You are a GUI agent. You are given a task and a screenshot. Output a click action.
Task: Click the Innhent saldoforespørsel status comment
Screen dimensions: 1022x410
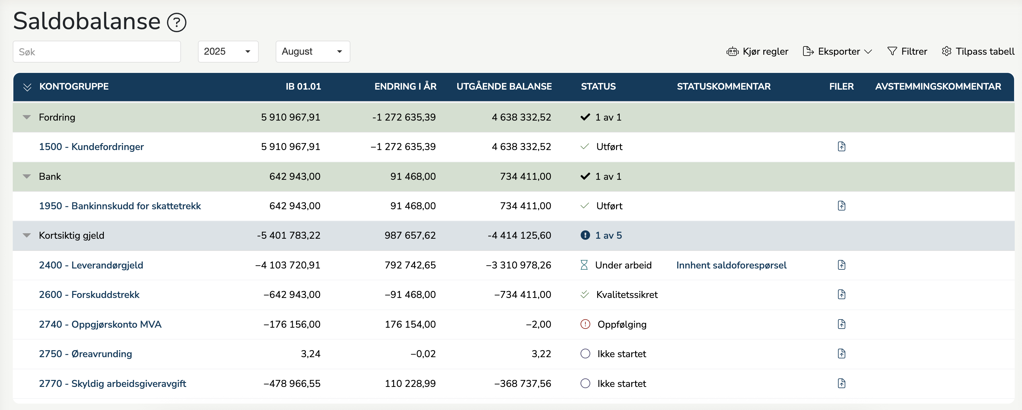click(731, 265)
